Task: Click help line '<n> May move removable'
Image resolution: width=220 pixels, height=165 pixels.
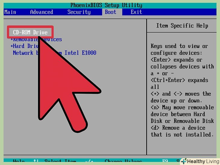Action: click(x=182, y=107)
